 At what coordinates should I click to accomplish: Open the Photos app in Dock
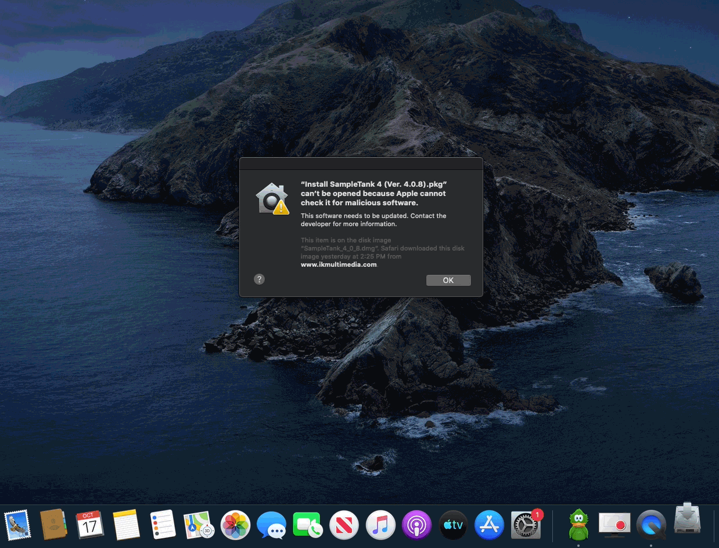click(235, 525)
